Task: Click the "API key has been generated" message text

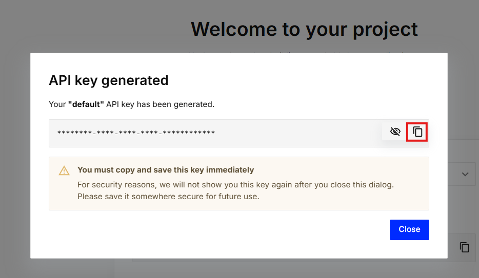Action: point(160,104)
